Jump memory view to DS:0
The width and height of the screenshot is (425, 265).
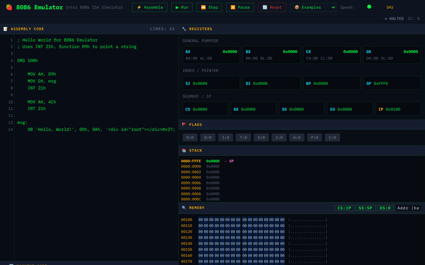pos(385,208)
